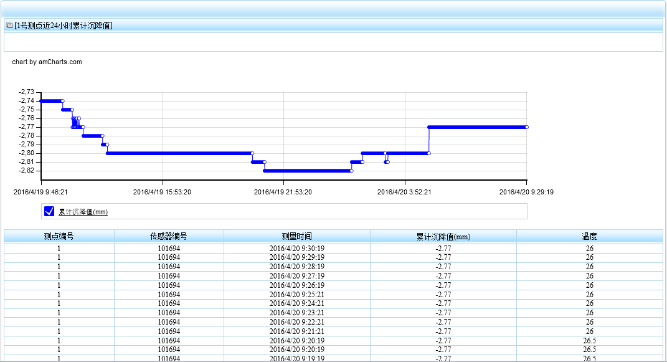Select the row with time 2016/4/20 9:22:21
667x362 pixels.
(296, 322)
